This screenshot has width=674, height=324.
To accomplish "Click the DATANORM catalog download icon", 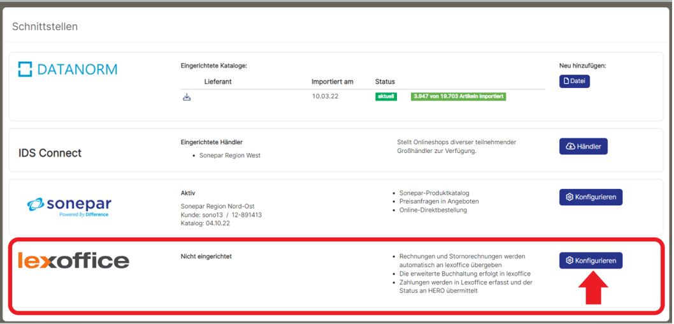I will coord(187,97).
